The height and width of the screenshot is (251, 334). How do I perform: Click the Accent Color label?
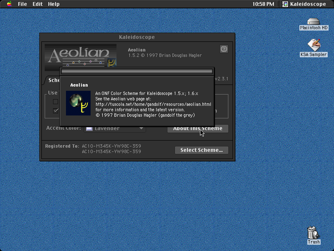coord(63,128)
